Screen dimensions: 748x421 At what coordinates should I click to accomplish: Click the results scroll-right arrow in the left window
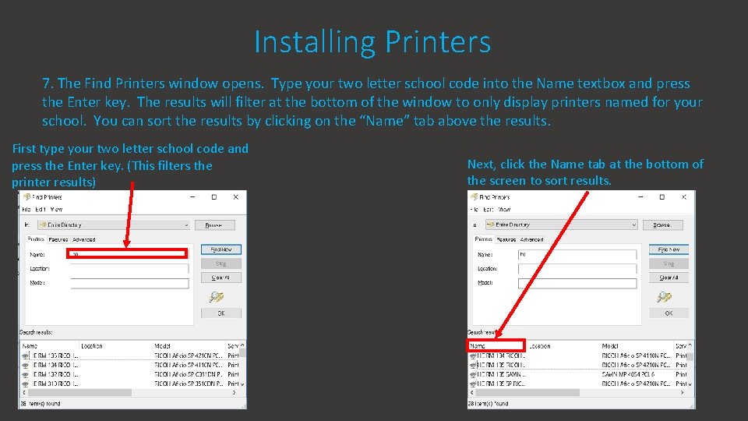tap(234, 392)
